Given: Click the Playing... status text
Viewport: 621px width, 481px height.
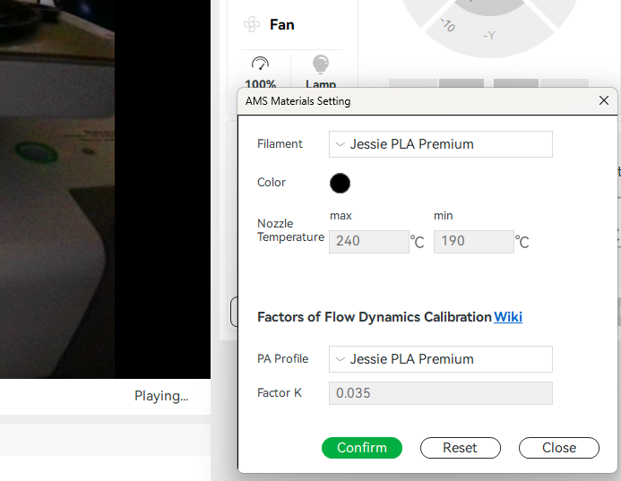Looking at the screenshot, I should (161, 396).
